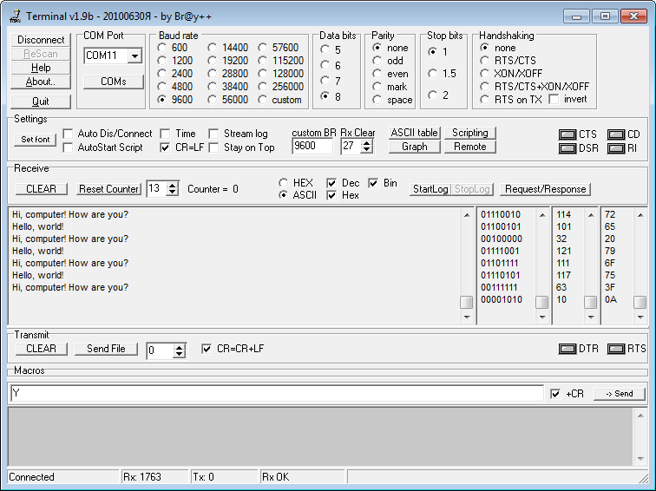Click the RI indicator LED

[616, 148]
